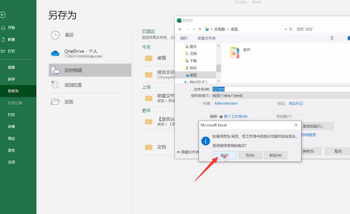Open the 续自主词 folder under 今天
The image size is (350, 214).
158,75
